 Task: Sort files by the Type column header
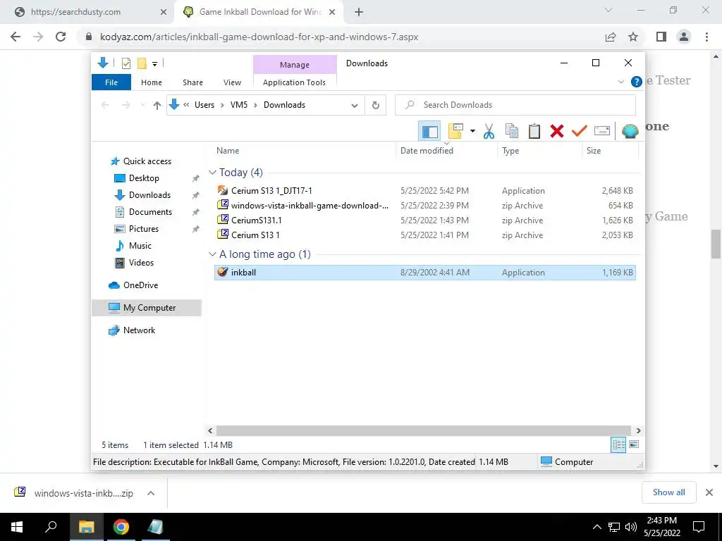510,151
